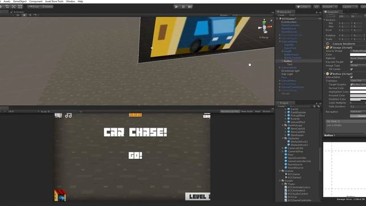Image resolution: width=366 pixels, height=206 pixels.
Task: Click the Pause button in the toolbar
Action: tap(183, 7)
